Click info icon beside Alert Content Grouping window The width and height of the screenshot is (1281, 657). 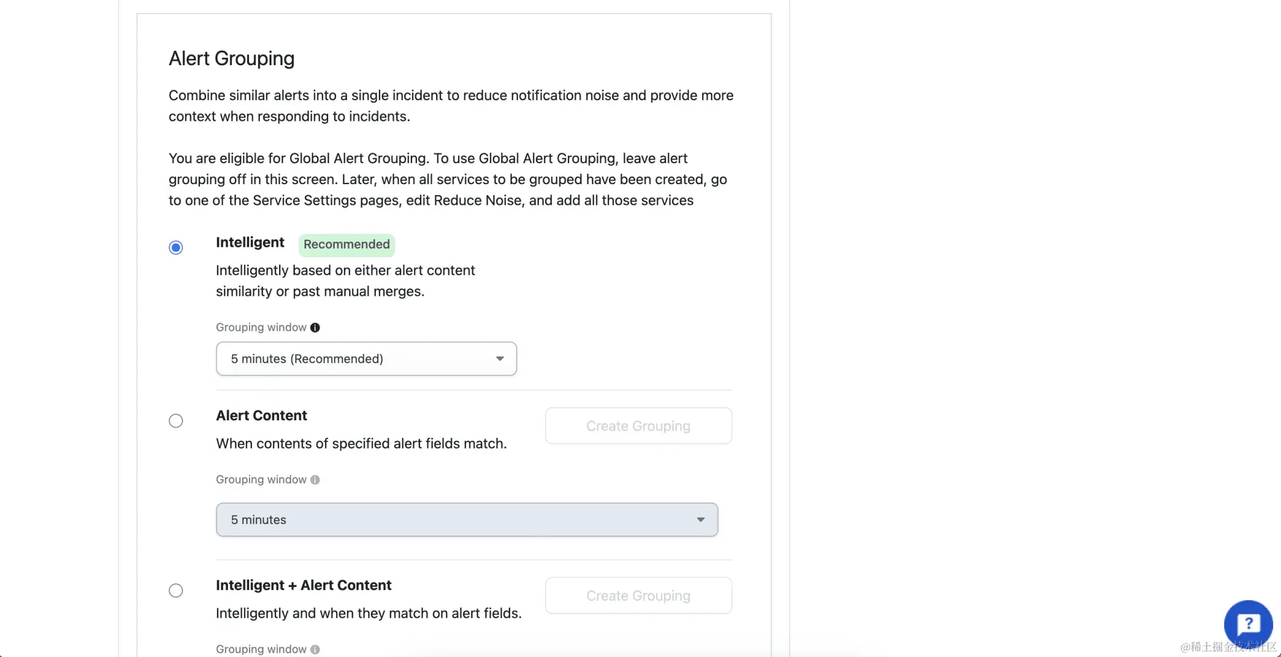[315, 479]
